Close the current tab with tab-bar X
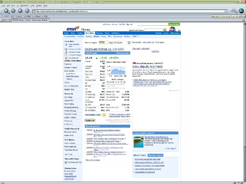This screenshot has width=246, height=184. (x=244, y=20)
